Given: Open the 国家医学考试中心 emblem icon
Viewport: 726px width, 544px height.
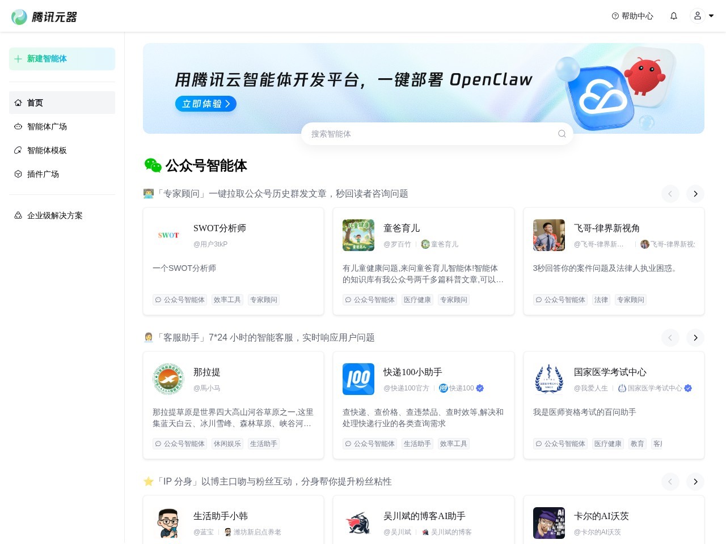Looking at the screenshot, I should tap(549, 379).
